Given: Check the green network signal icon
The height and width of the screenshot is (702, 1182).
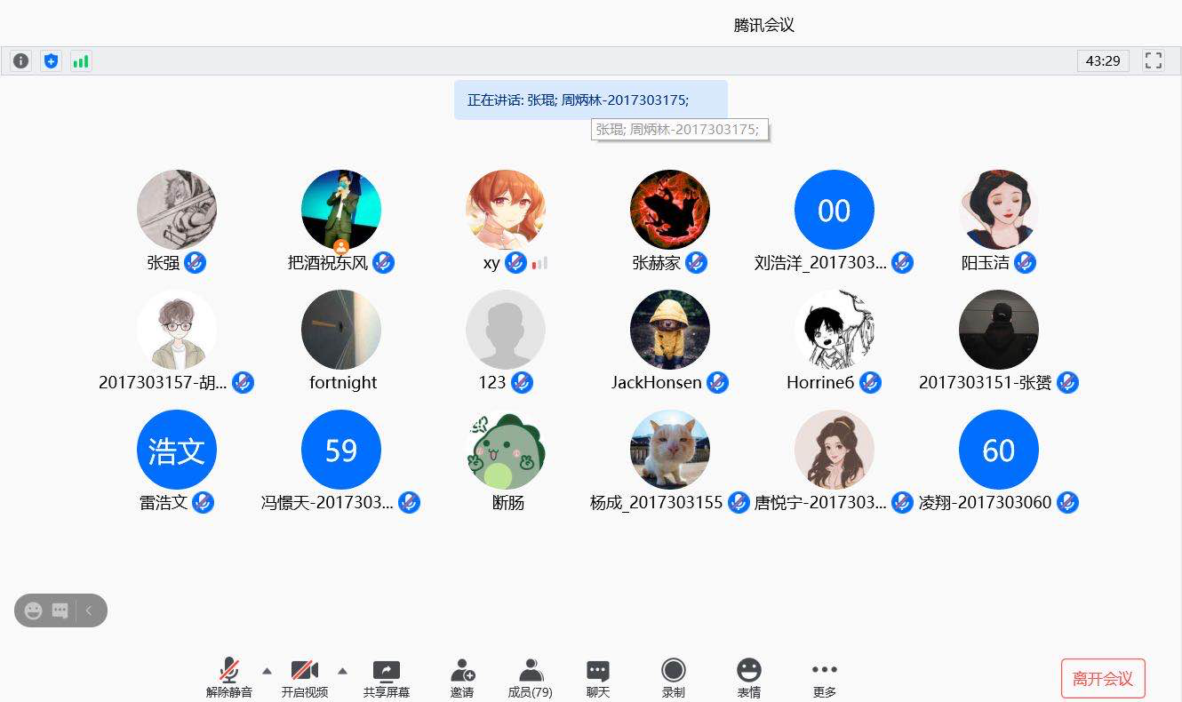Looking at the screenshot, I should tap(81, 61).
